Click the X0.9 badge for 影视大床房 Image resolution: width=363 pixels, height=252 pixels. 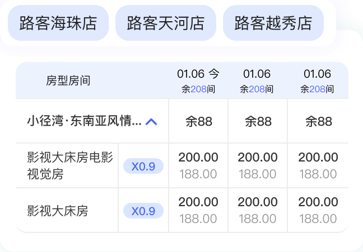[x=143, y=211]
